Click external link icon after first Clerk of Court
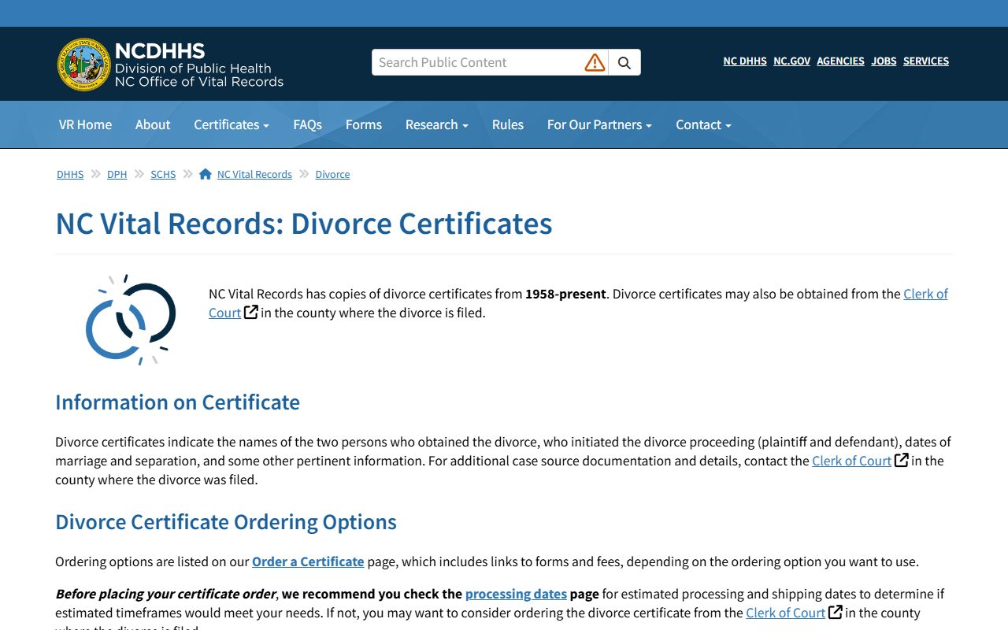 pos(251,312)
